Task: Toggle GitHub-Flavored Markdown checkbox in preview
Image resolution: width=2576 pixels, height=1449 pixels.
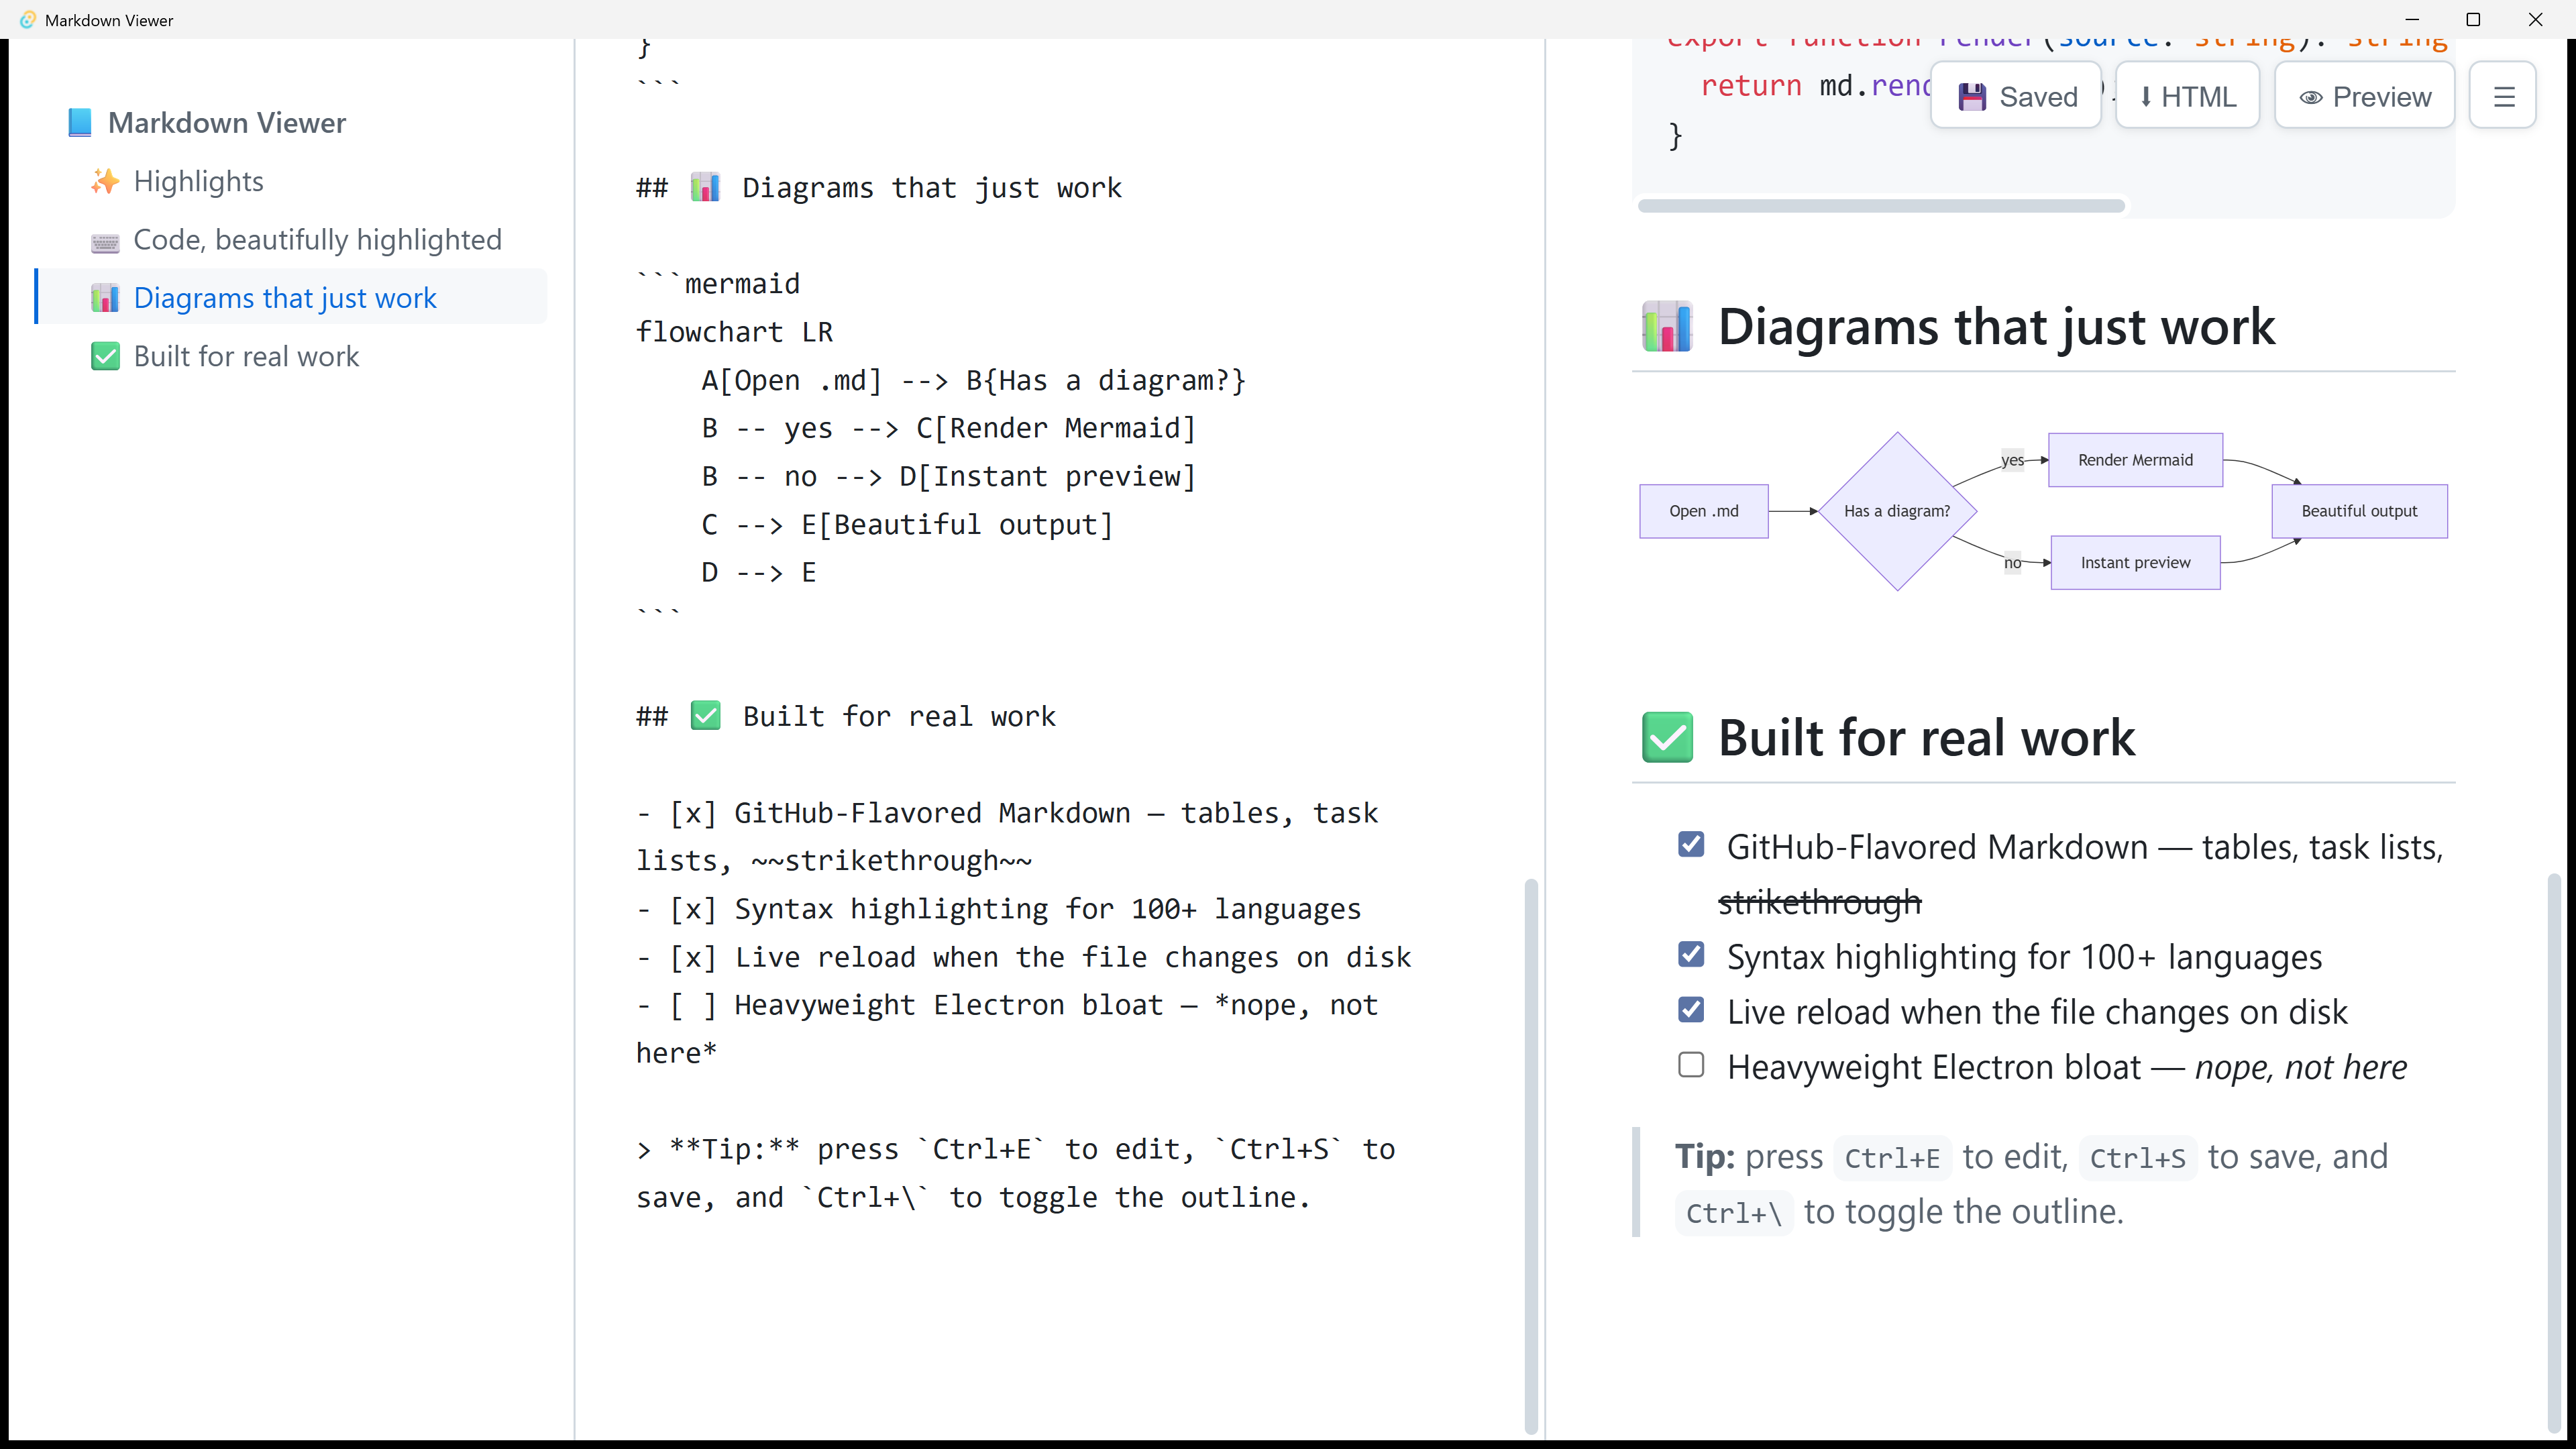Action: tap(1691, 845)
